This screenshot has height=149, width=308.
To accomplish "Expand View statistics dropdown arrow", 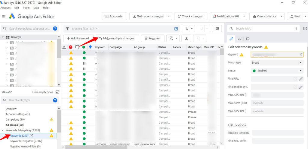I will coord(282,16).
